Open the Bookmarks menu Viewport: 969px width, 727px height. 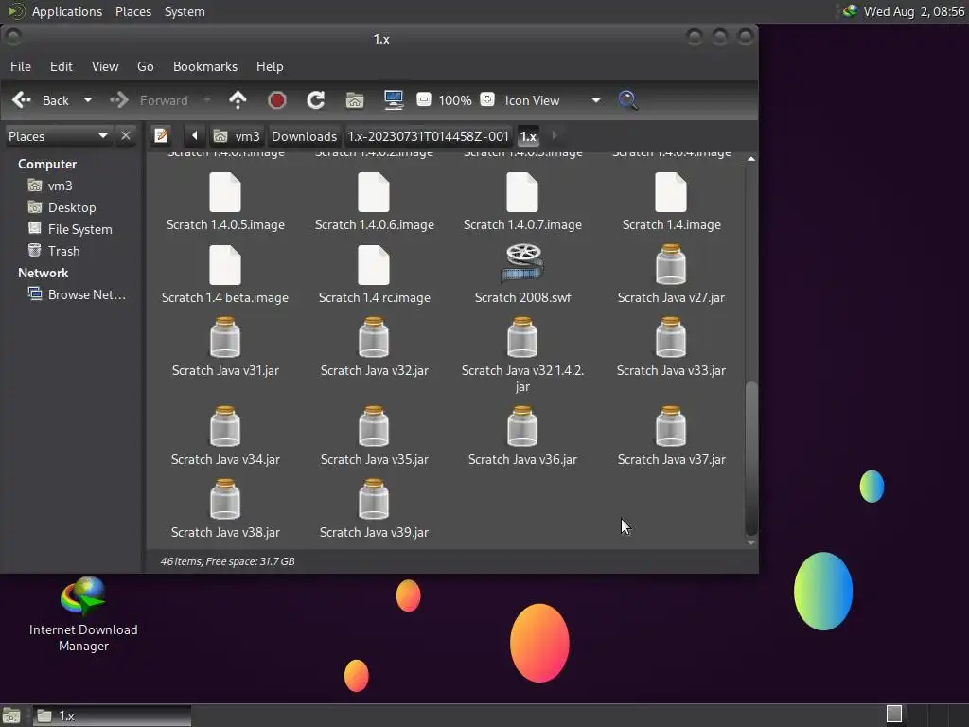point(205,66)
